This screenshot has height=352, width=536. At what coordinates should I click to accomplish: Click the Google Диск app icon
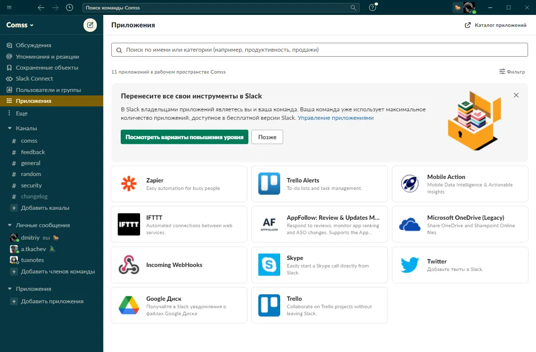pos(129,305)
